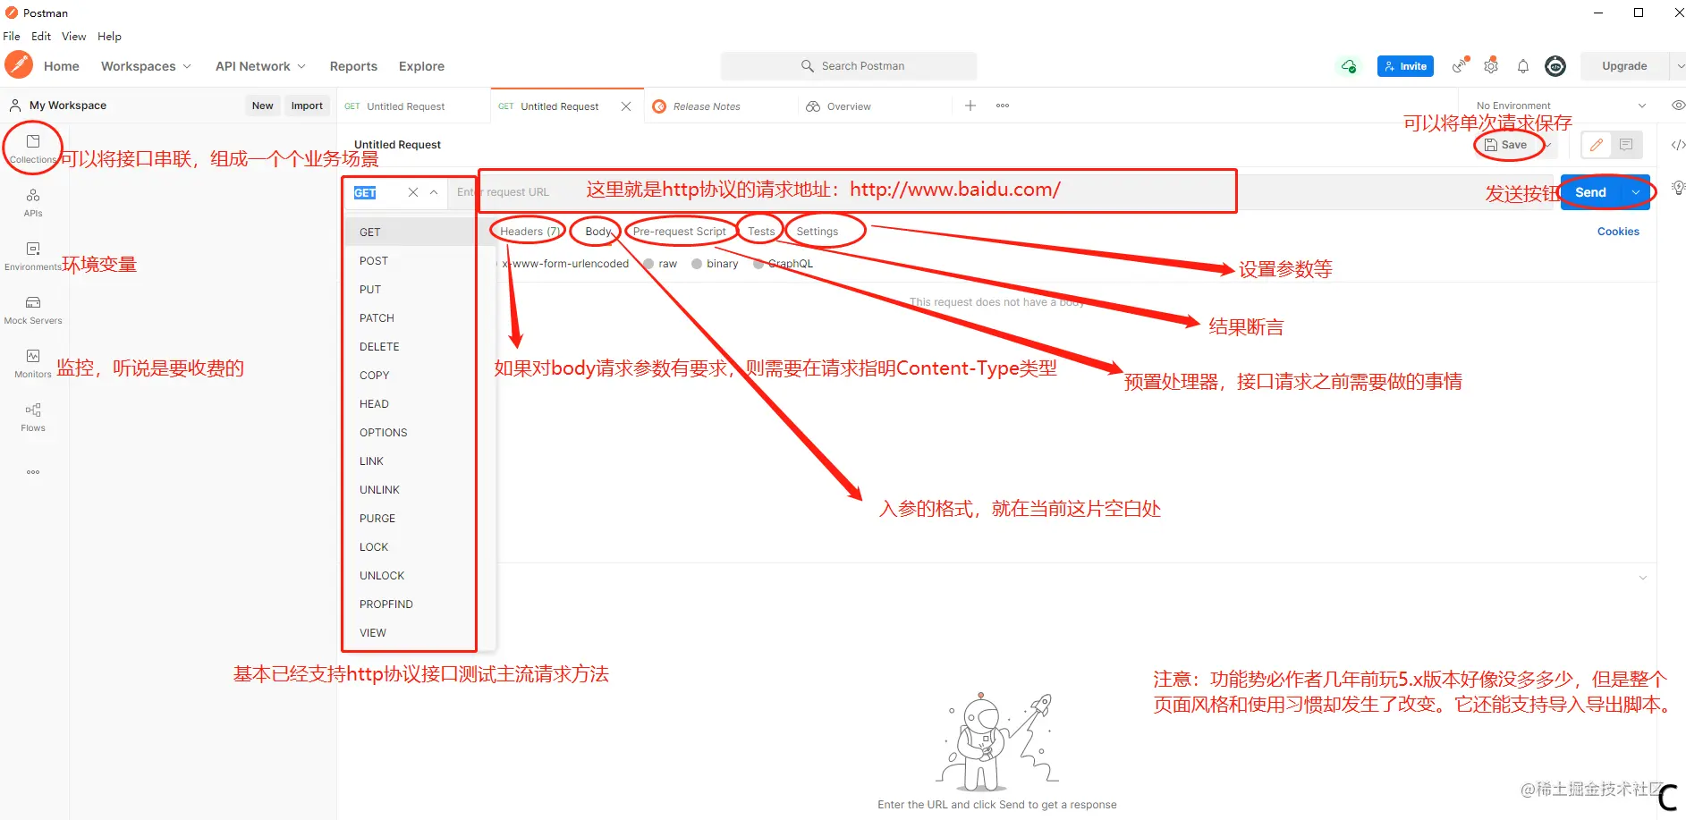Viewport: 1686px width, 820px height.
Task: Click the Save button
Action: click(x=1506, y=145)
